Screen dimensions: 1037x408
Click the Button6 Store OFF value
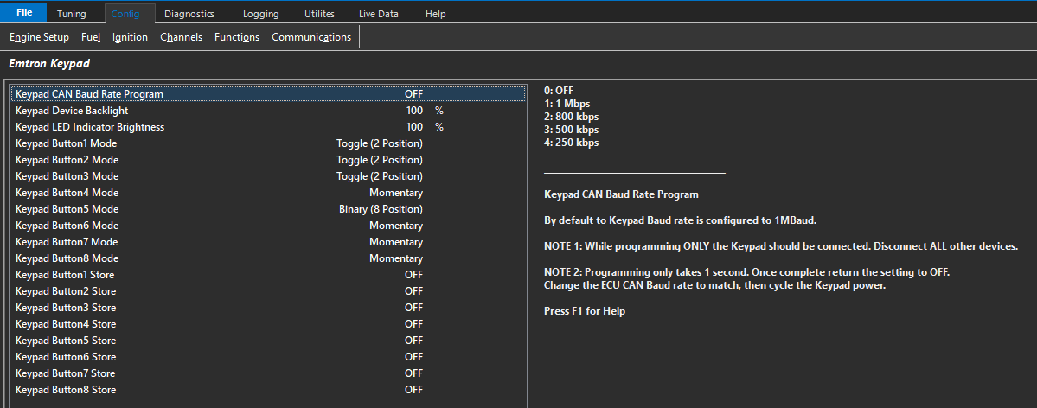pyautogui.click(x=413, y=357)
